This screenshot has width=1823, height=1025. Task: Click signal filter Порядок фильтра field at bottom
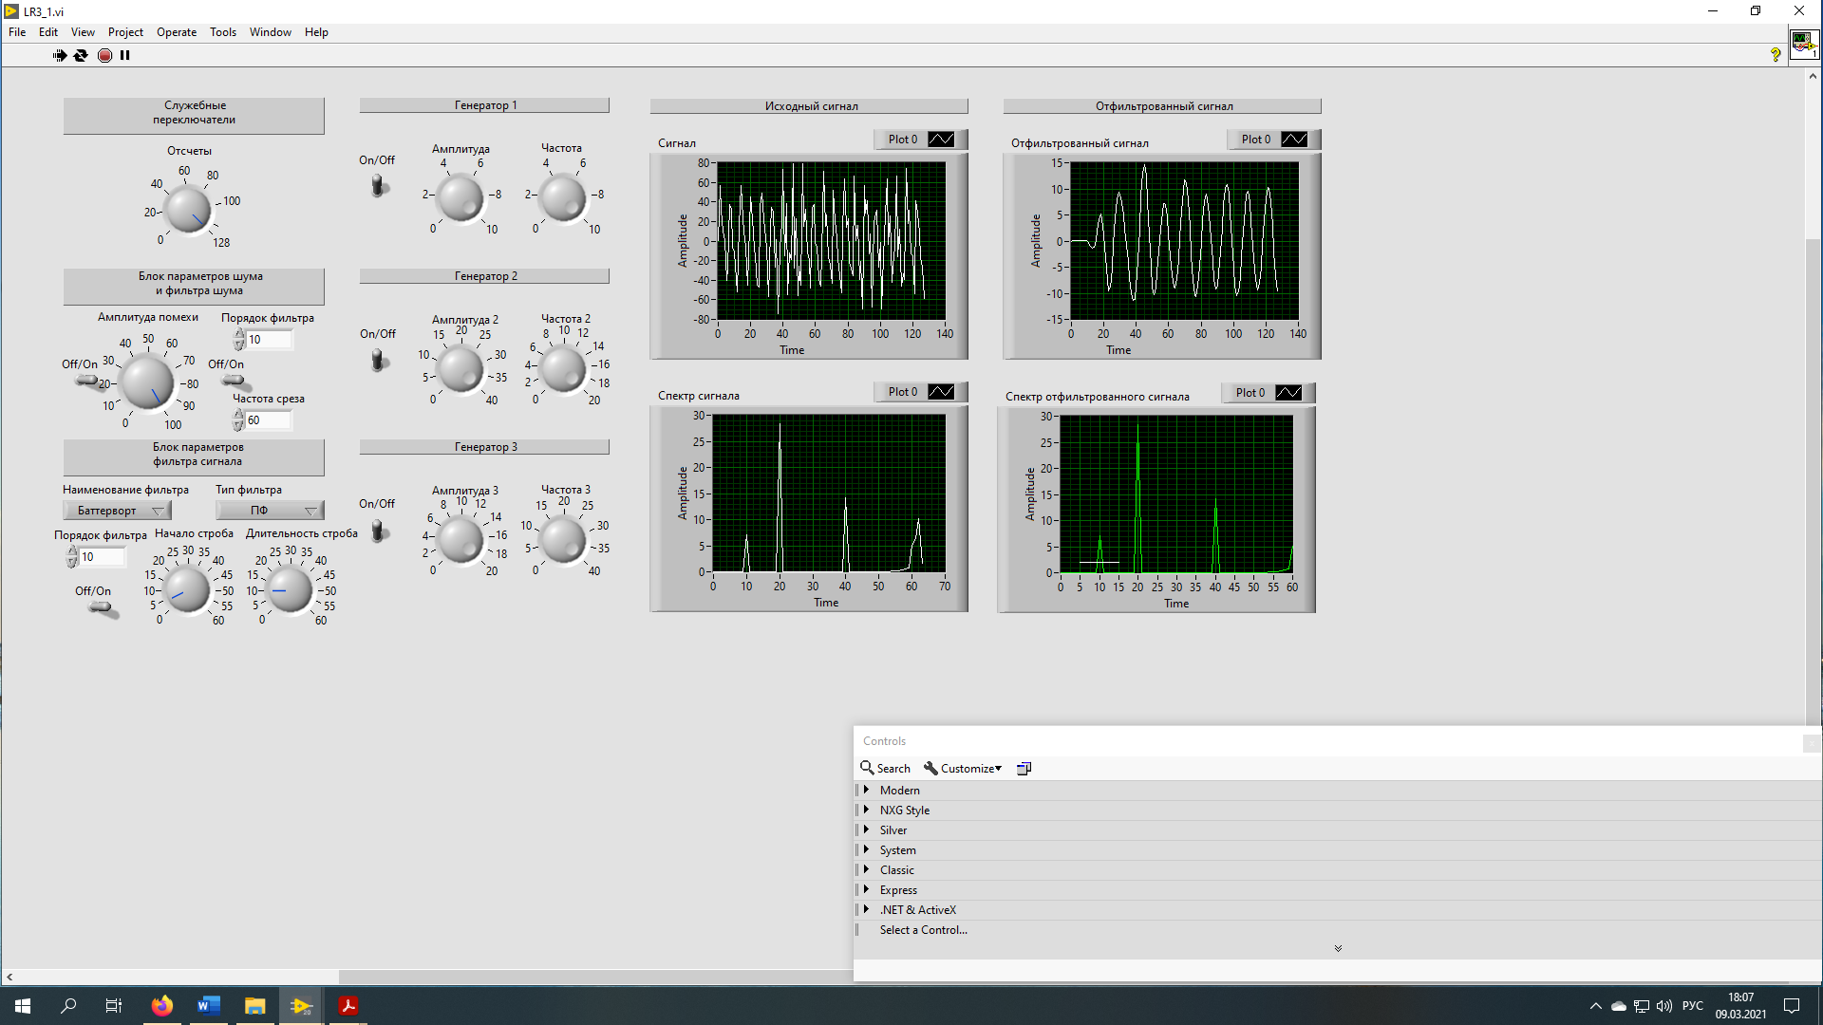tap(102, 557)
